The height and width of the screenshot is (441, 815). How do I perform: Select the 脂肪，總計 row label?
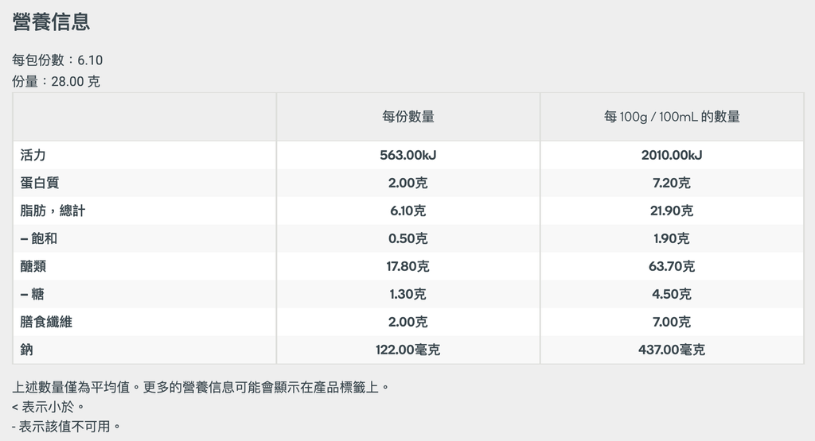tap(53, 211)
